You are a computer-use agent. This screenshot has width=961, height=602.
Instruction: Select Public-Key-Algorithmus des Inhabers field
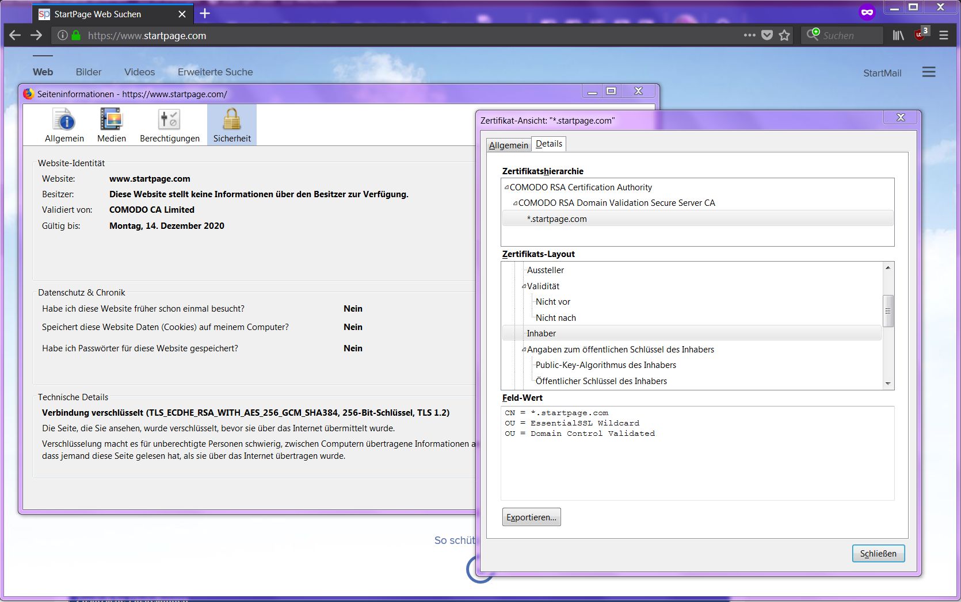606,365
